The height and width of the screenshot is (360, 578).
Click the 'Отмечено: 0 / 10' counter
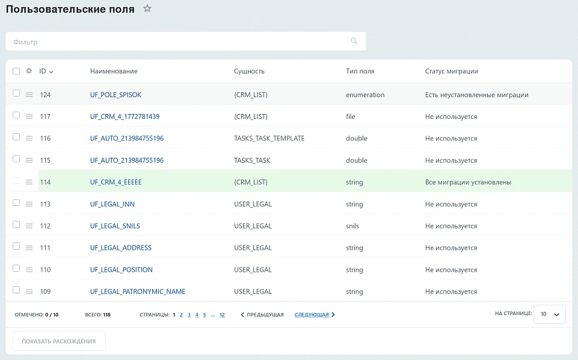pyautogui.click(x=37, y=315)
